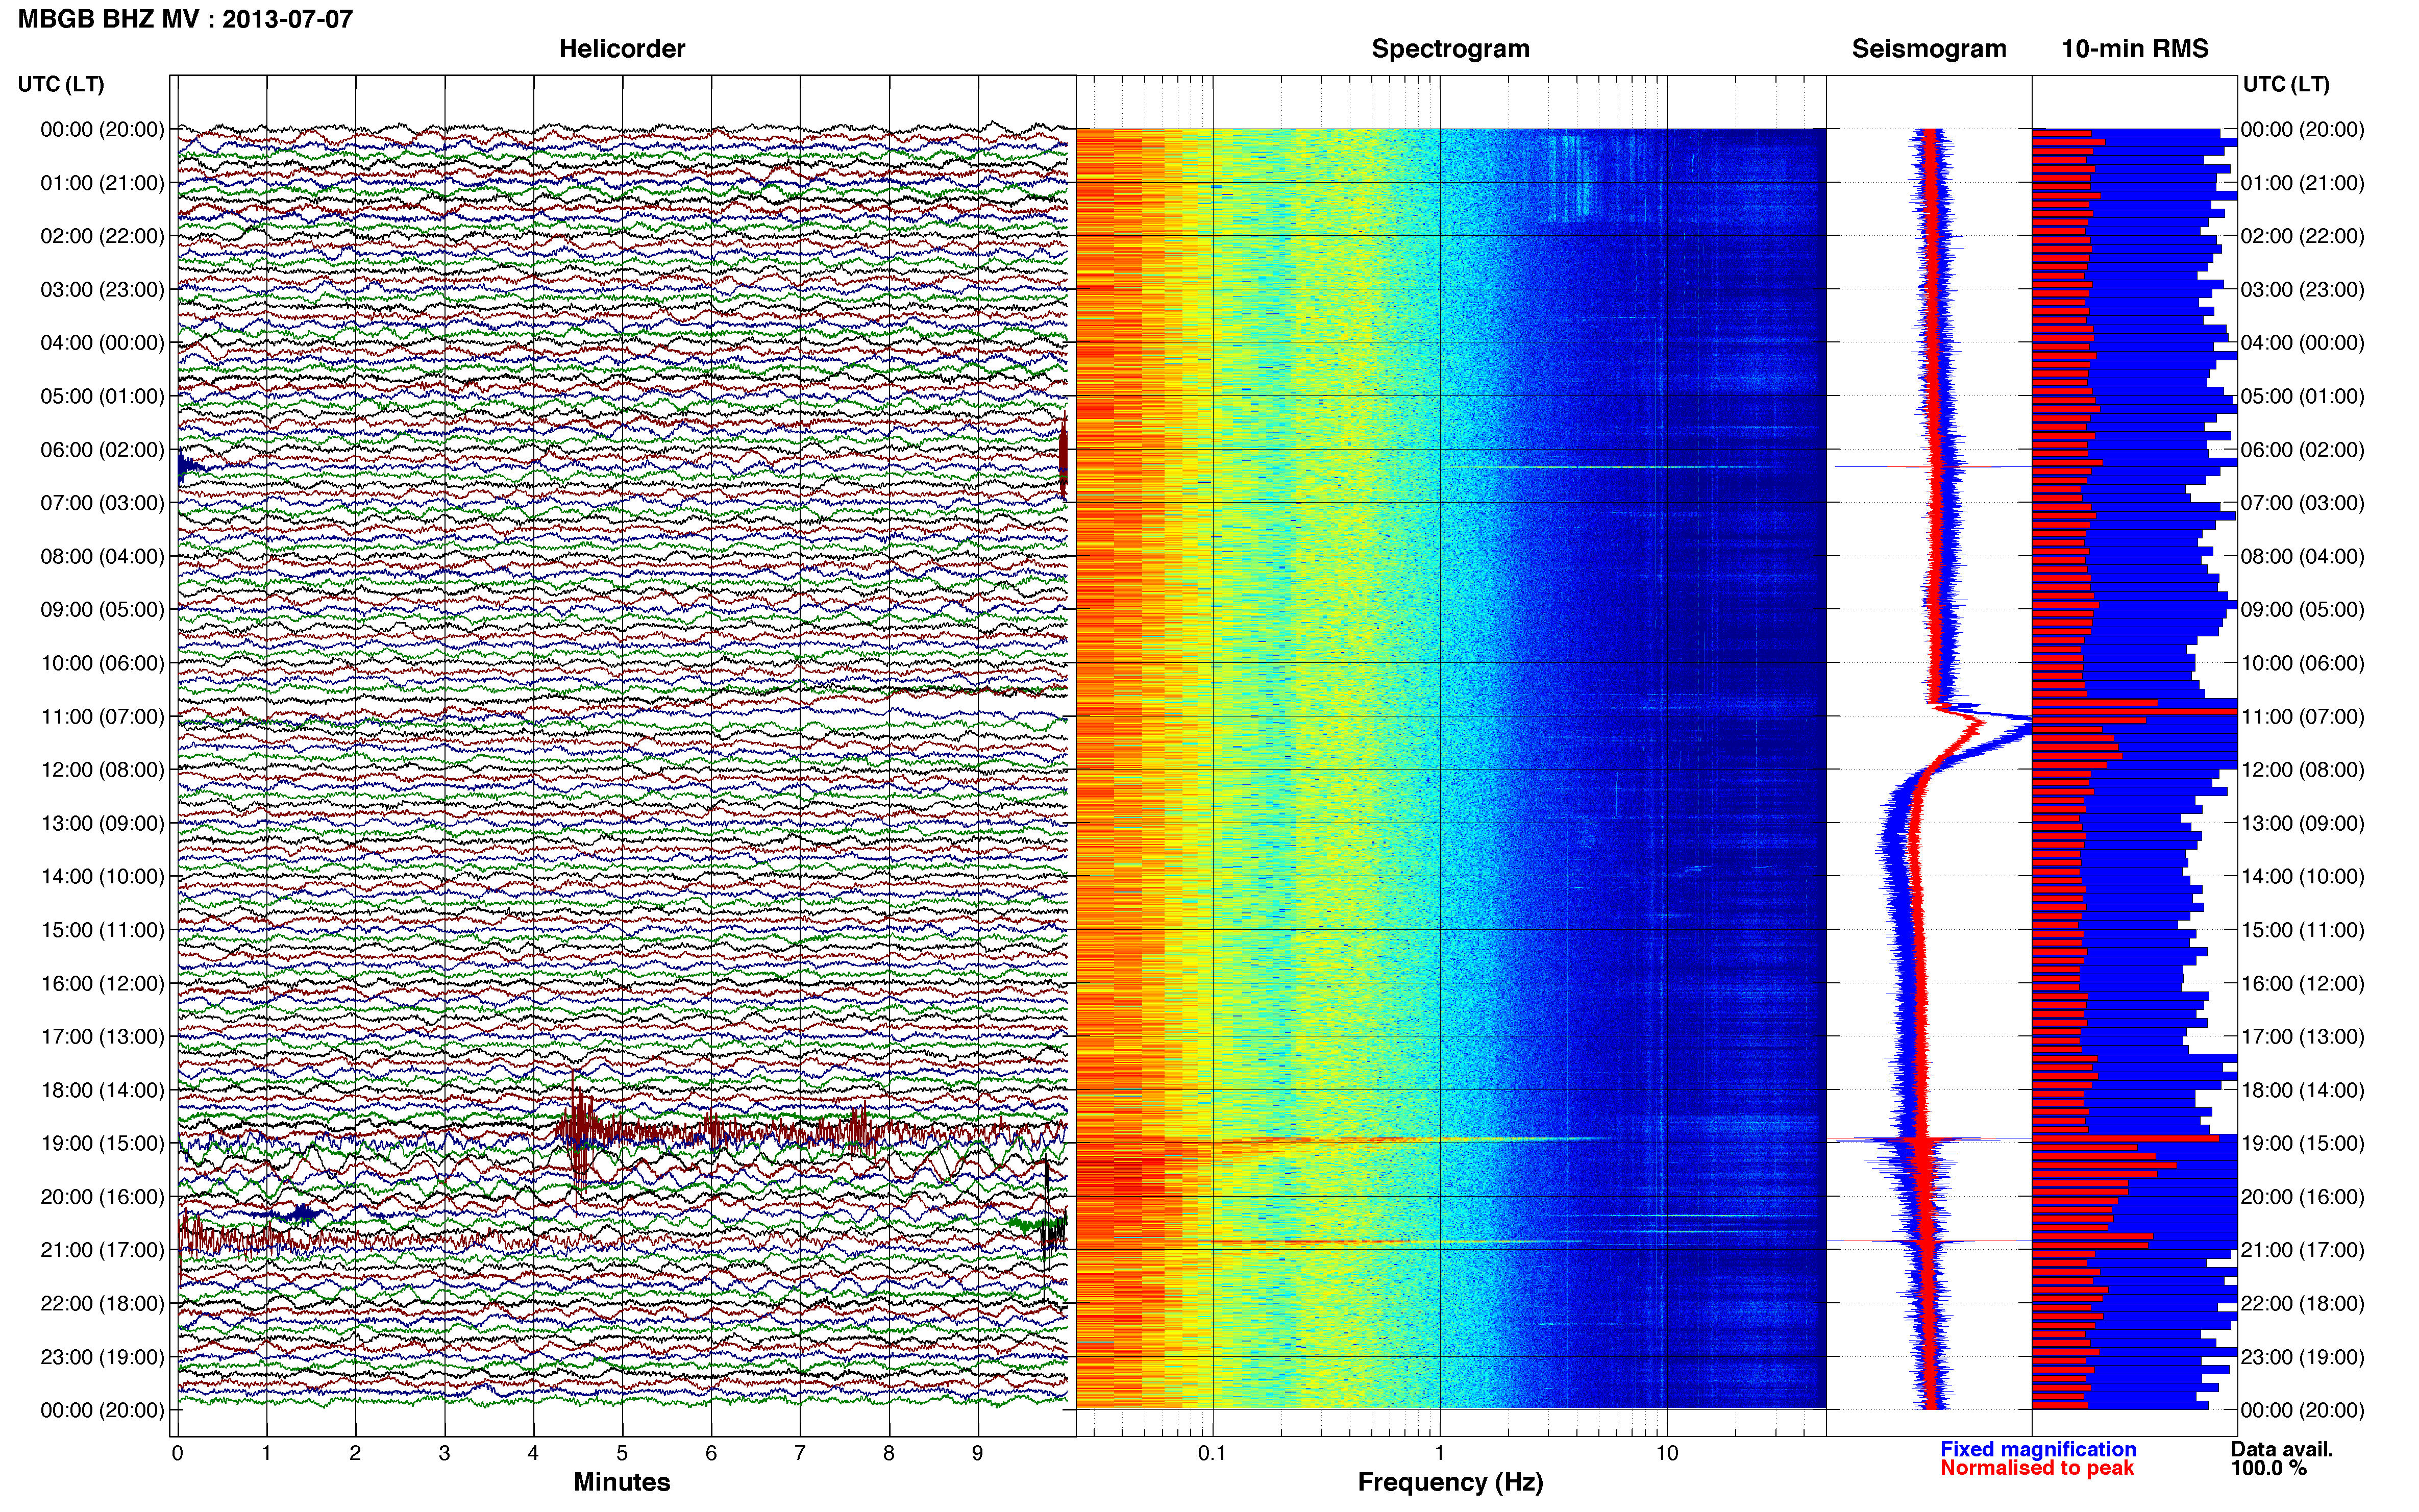Click the left '12:00 (08:00)' time label
The image size is (2419, 1512).
[x=102, y=770]
